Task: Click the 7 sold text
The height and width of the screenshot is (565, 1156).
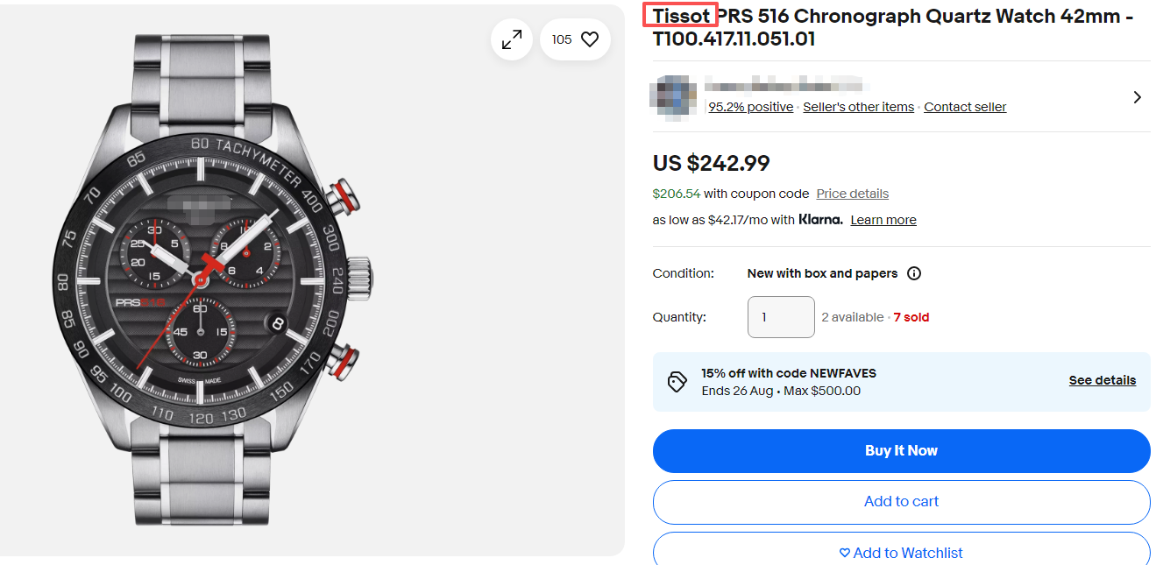Action: [911, 317]
